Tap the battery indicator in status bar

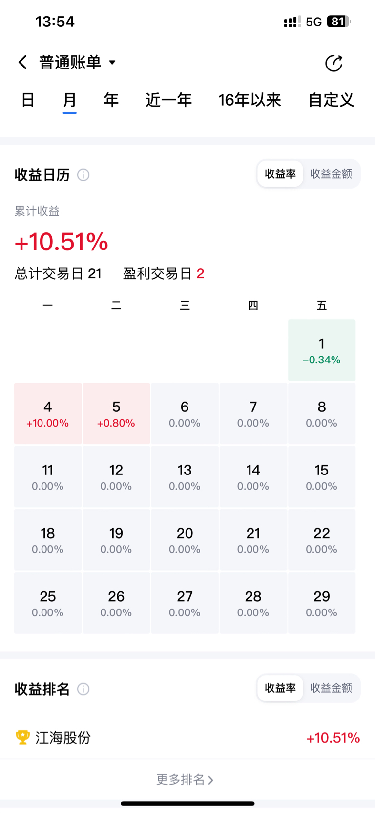339,22
